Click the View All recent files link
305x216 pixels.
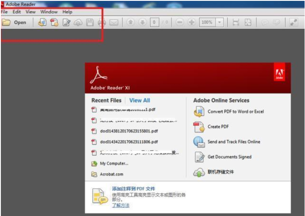point(139,100)
